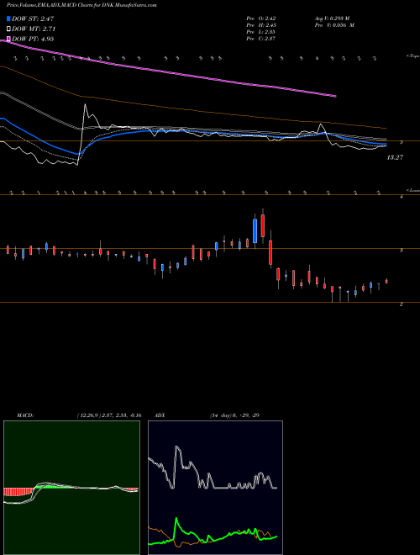Click the 'MACD:' panel label
420x555 pixels.
click(25, 415)
